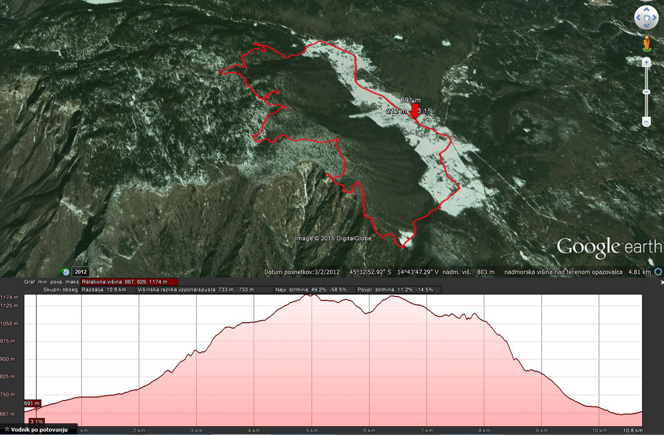Close the elevation profile panel
Image resolution: width=664 pixels, height=435 pixels.
click(x=662, y=282)
